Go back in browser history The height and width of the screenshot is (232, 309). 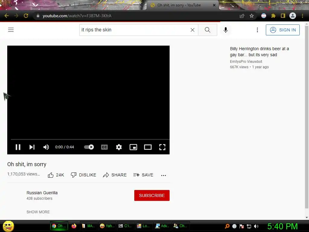point(7,16)
